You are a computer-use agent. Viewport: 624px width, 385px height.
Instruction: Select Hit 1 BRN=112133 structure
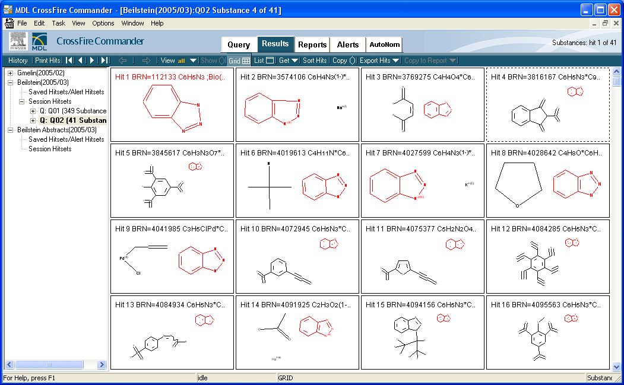[172, 104]
